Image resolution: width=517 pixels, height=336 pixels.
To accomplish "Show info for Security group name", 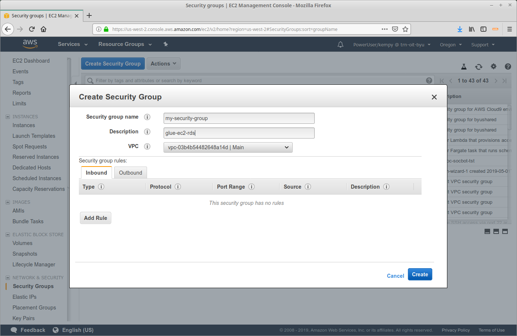I will (x=147, y=117).
